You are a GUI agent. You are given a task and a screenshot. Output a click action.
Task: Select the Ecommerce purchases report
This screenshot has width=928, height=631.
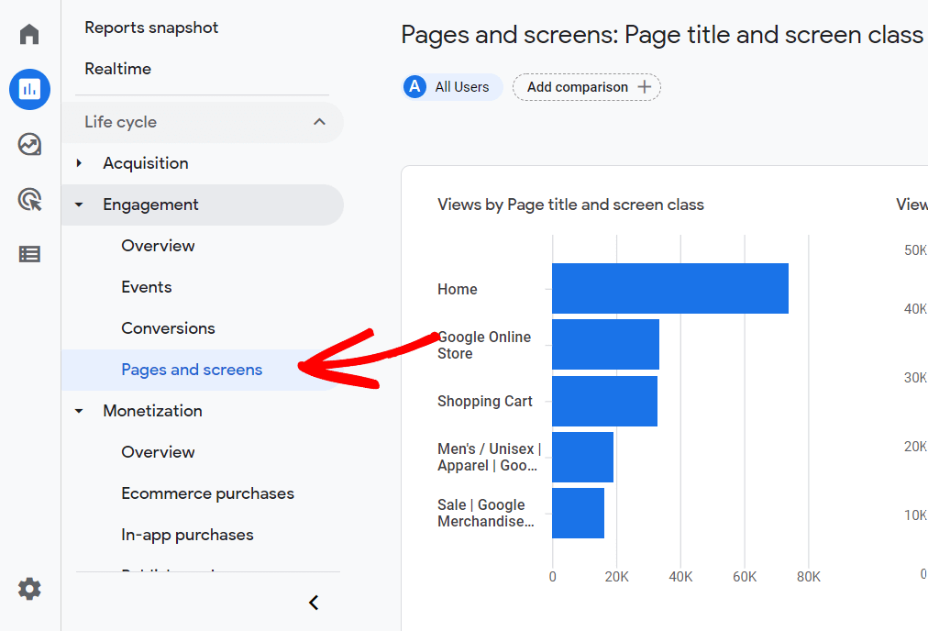point(208,493)
